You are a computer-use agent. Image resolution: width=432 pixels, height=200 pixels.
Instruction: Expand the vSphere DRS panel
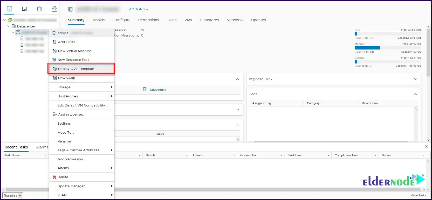coord(415,79)
